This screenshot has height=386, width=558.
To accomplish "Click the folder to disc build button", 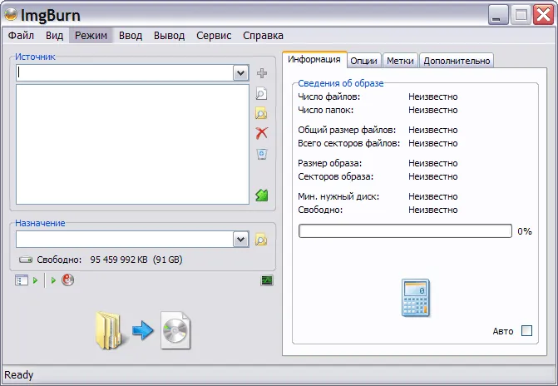I will [x=143, y=330].
